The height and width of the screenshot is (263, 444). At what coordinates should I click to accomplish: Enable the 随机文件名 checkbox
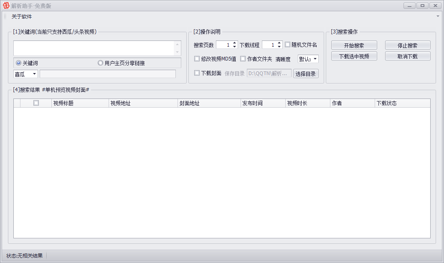click(x=288, y=44)
